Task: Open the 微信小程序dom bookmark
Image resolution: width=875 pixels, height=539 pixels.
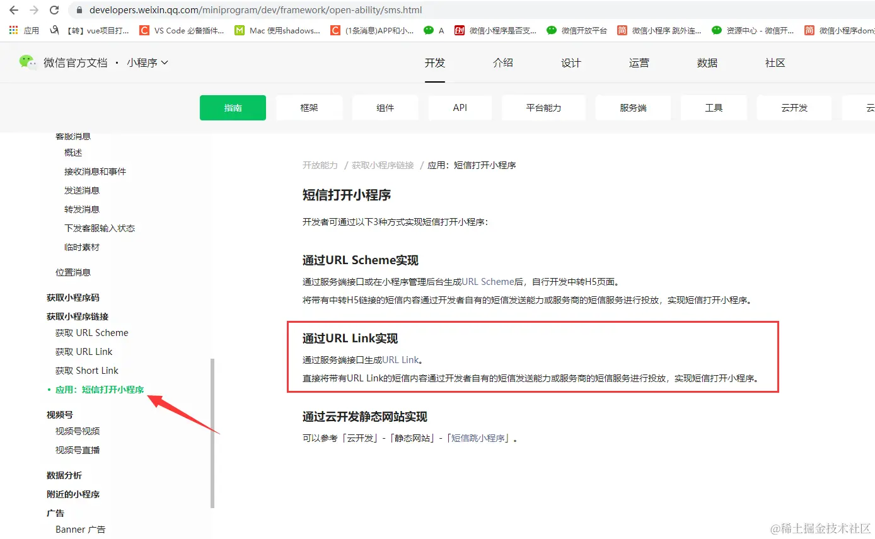Action: point(840,30)
